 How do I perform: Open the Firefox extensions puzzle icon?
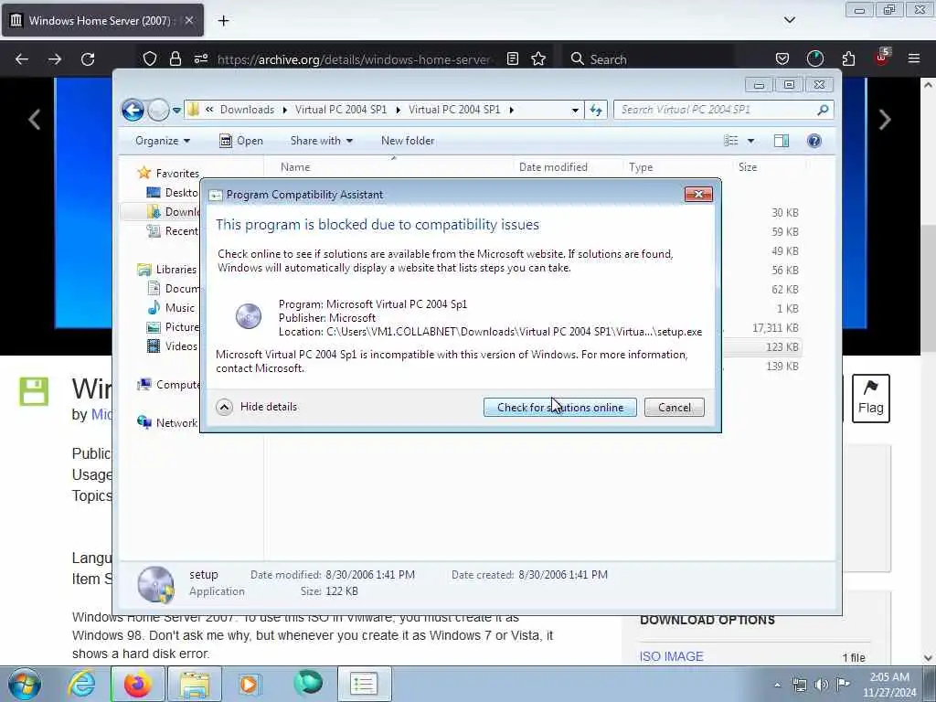848,58
